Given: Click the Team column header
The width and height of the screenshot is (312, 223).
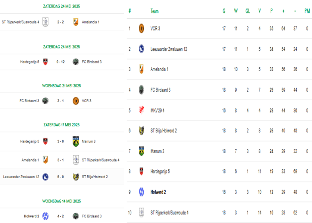Looking at the screenshot, I should (155, 11).
